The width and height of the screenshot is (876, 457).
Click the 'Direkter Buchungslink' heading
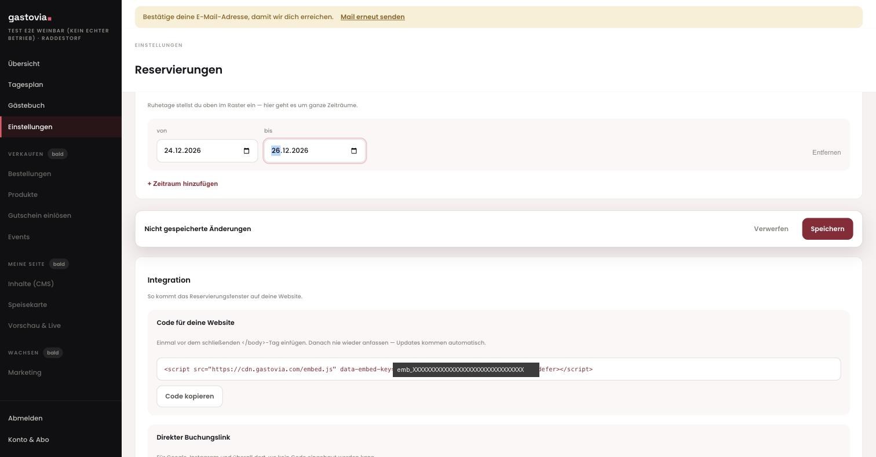193,437
